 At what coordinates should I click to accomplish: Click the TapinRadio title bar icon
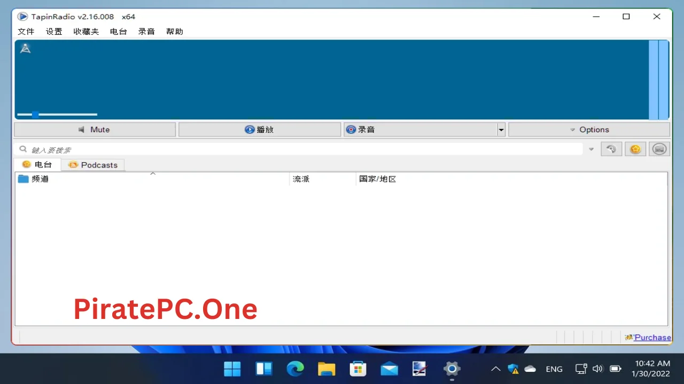(x=22, y=17)
